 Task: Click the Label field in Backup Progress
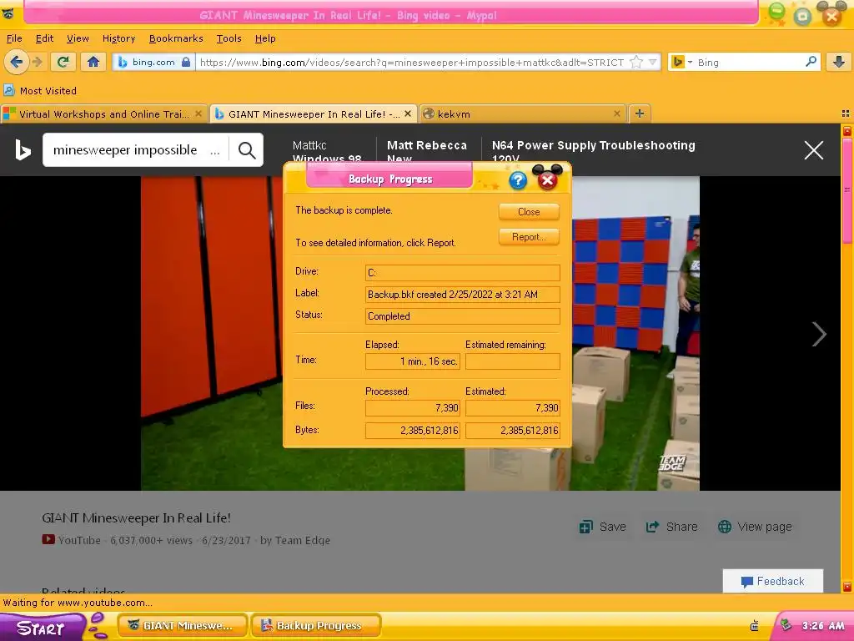tap(462, 295)
